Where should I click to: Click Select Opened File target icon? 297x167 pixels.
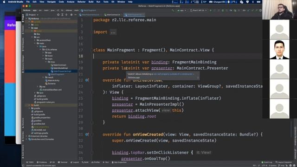coord(58,15)
